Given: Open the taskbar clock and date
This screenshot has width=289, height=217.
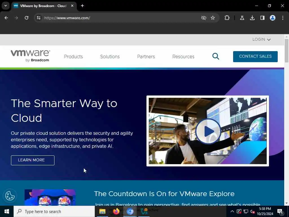Looking at the screenshot, I should point(265,211).
